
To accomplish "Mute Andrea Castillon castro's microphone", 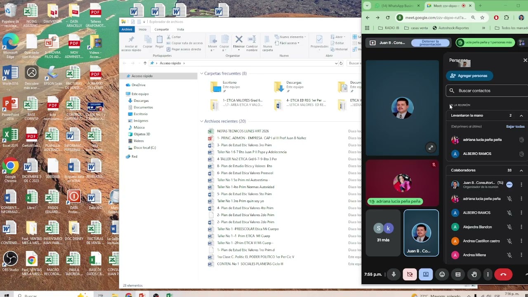I will coord(509,241).
